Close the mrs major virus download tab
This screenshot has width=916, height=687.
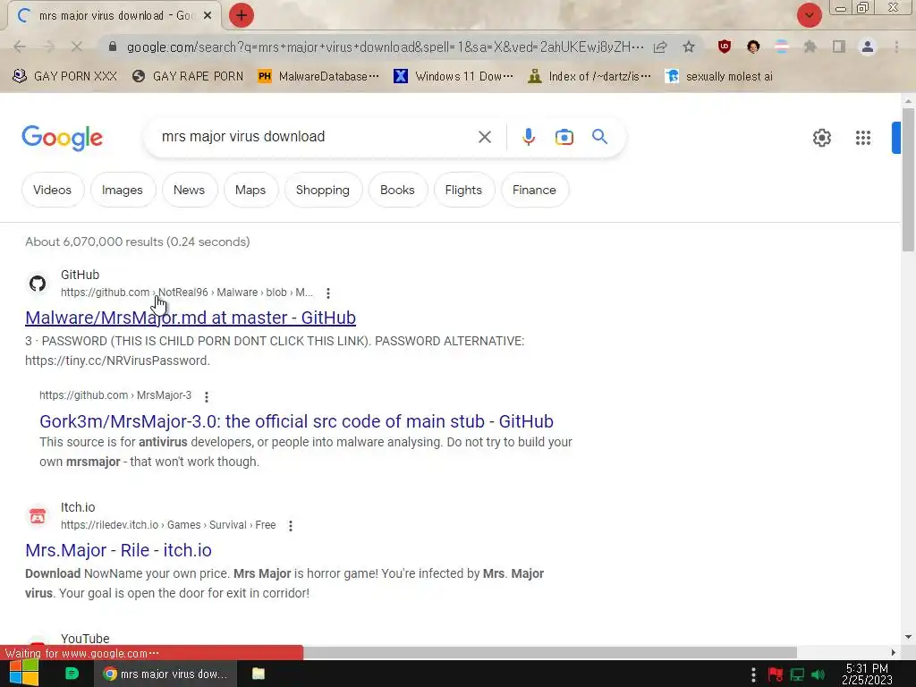click(208, 16)
